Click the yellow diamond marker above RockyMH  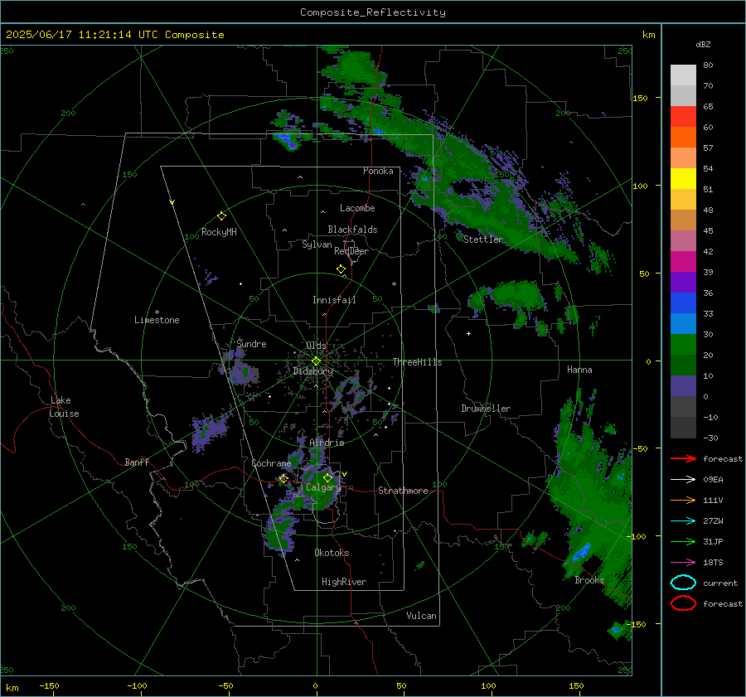coord(221,216)
